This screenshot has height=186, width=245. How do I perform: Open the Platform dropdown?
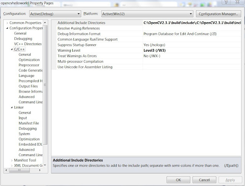147,14
